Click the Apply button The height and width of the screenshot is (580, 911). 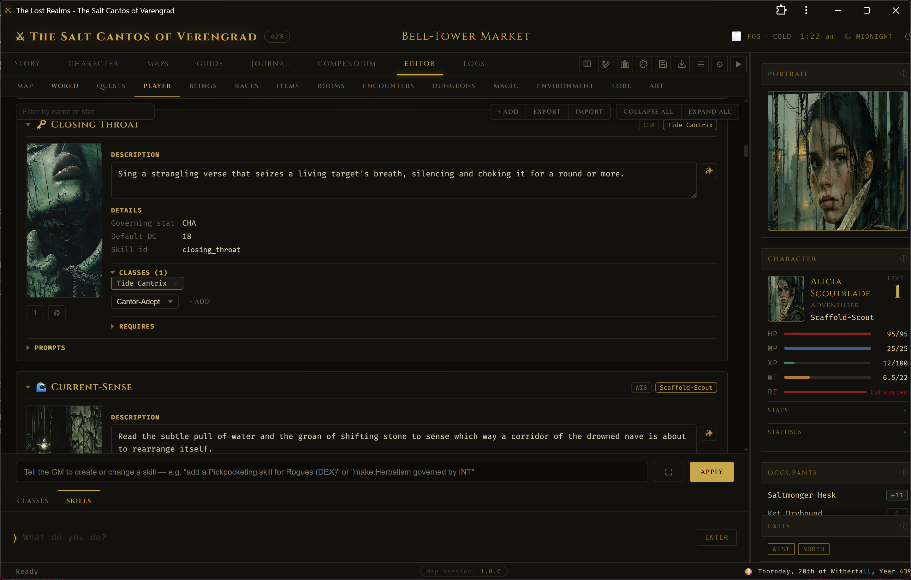click(x=712, y=472)
